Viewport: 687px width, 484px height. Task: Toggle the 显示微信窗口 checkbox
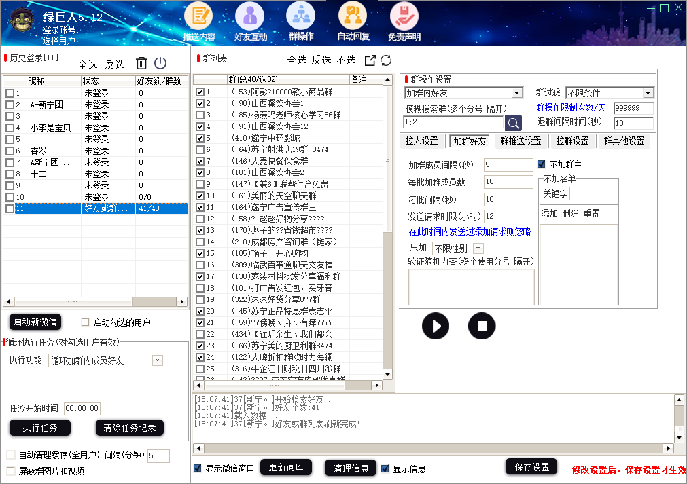198,468
